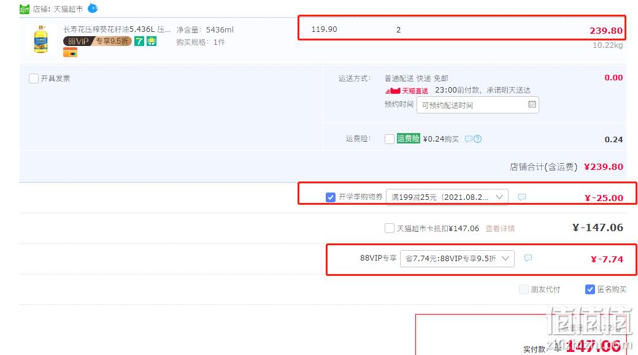Screen dimensions: 638x355
Task: Uncheck the 匿名购买 checkbox
Action: coord(590,289)
